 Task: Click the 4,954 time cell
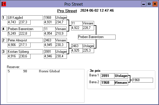pyautogui.click(x=50, y=33)
